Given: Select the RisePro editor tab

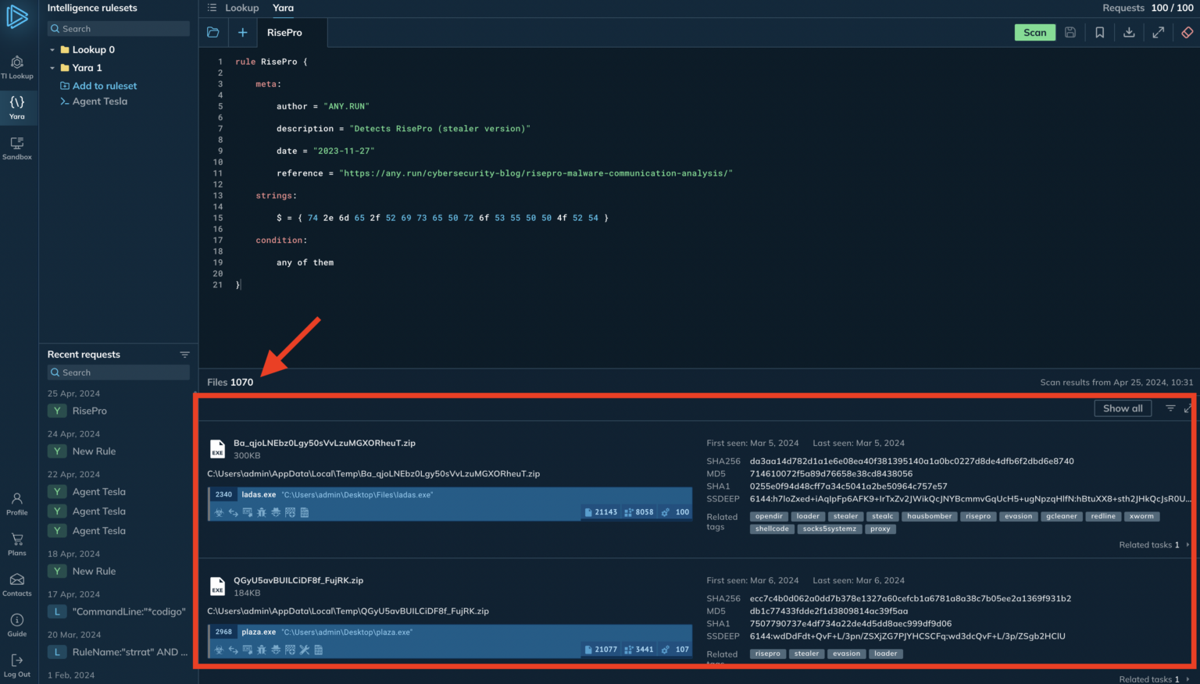Looking at the screenshot, I should [284, 32].
